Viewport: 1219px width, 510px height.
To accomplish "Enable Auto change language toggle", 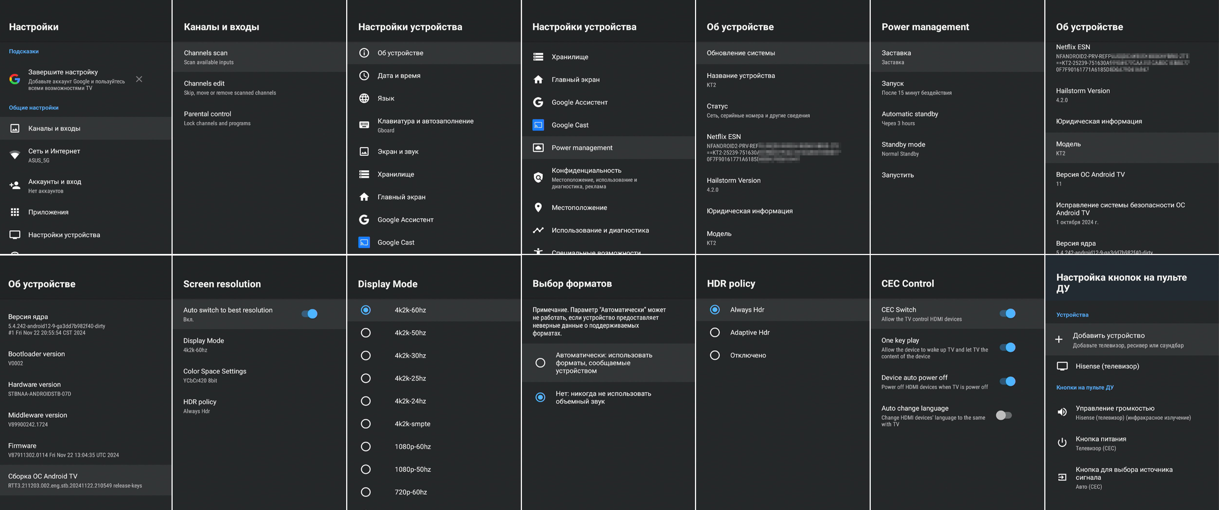I will pyautogui.click(x=1004, y=416).
